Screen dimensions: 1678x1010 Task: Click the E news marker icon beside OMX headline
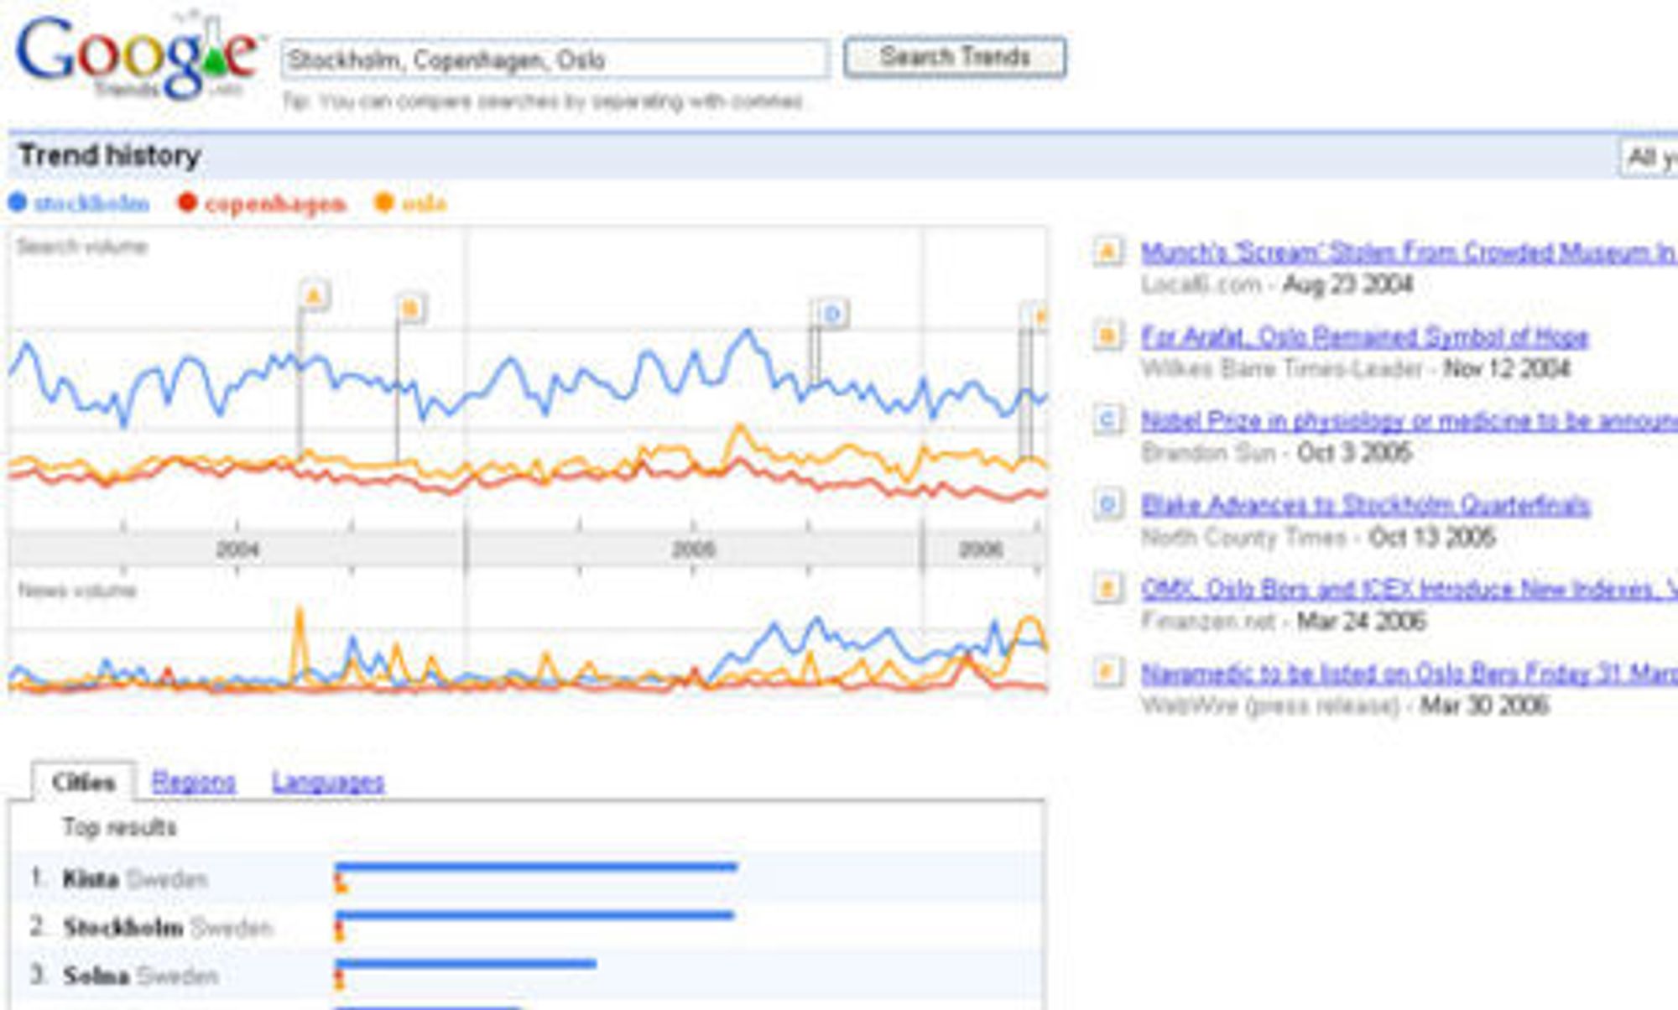coord(1107,588)
